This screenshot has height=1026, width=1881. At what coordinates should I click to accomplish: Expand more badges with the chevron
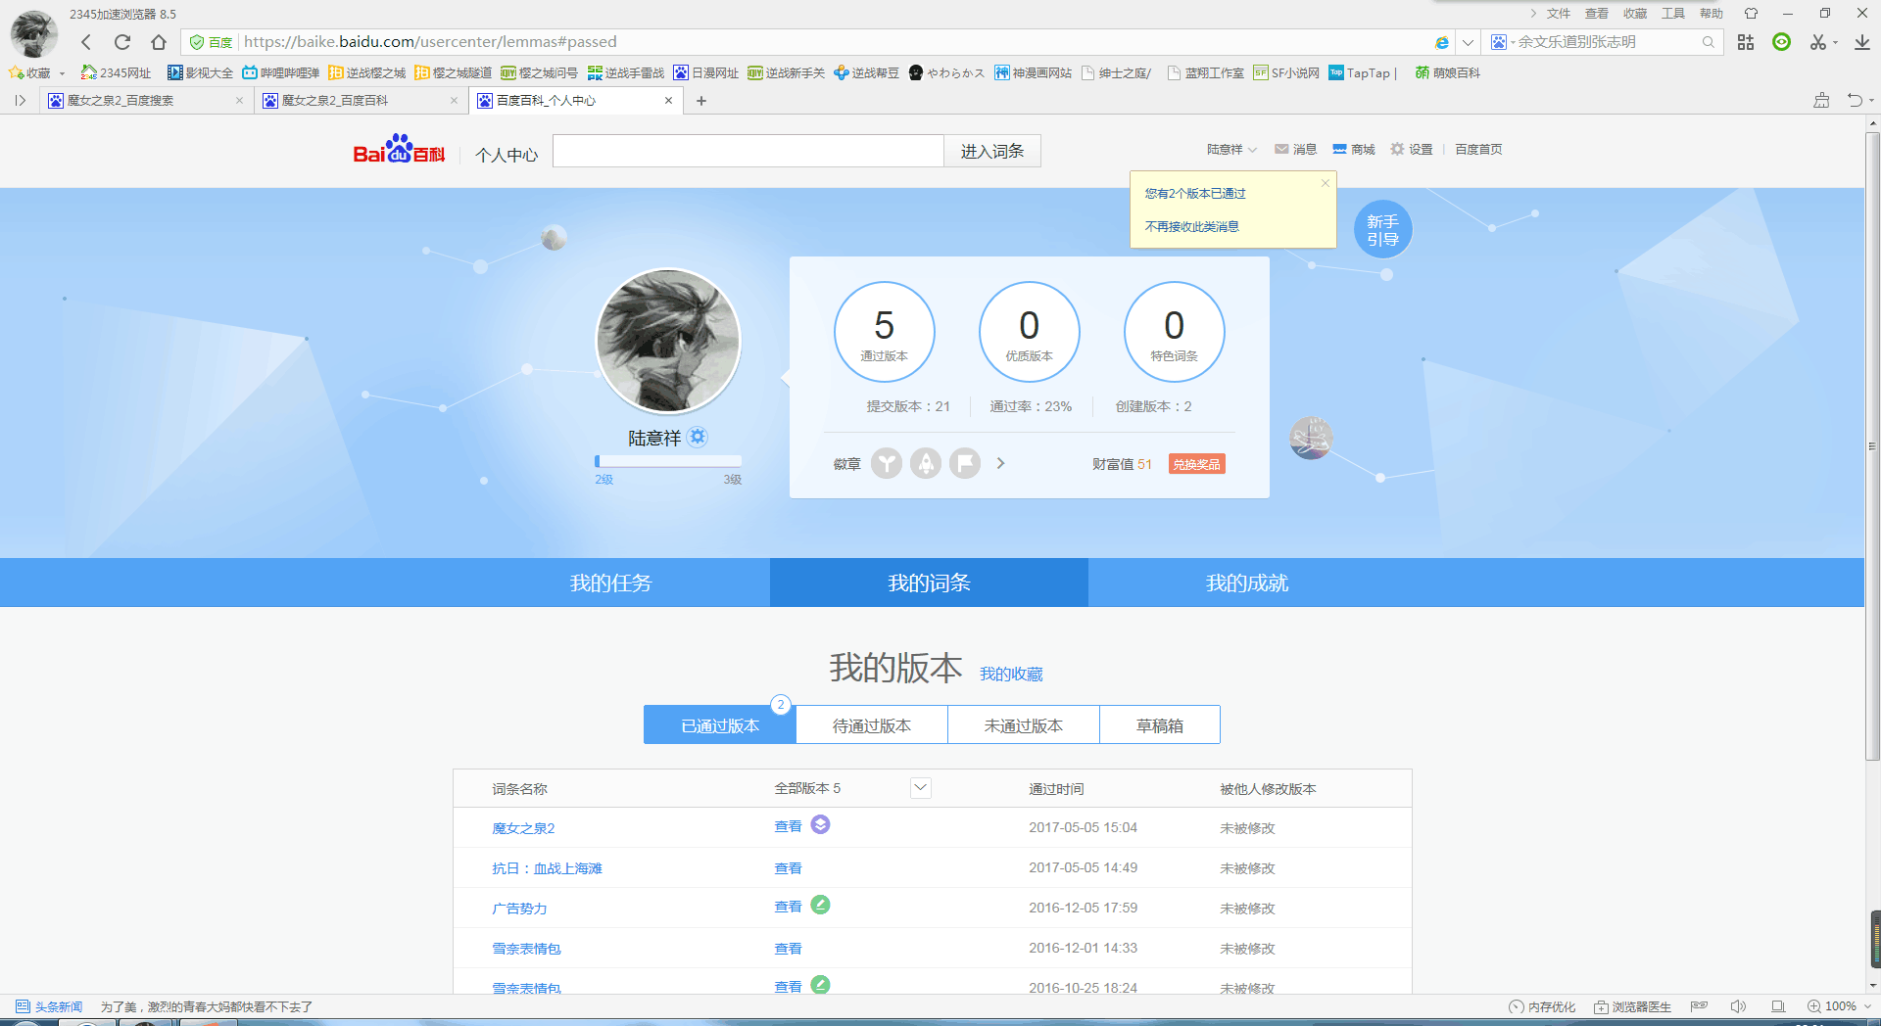click(x=1000, y=463)
